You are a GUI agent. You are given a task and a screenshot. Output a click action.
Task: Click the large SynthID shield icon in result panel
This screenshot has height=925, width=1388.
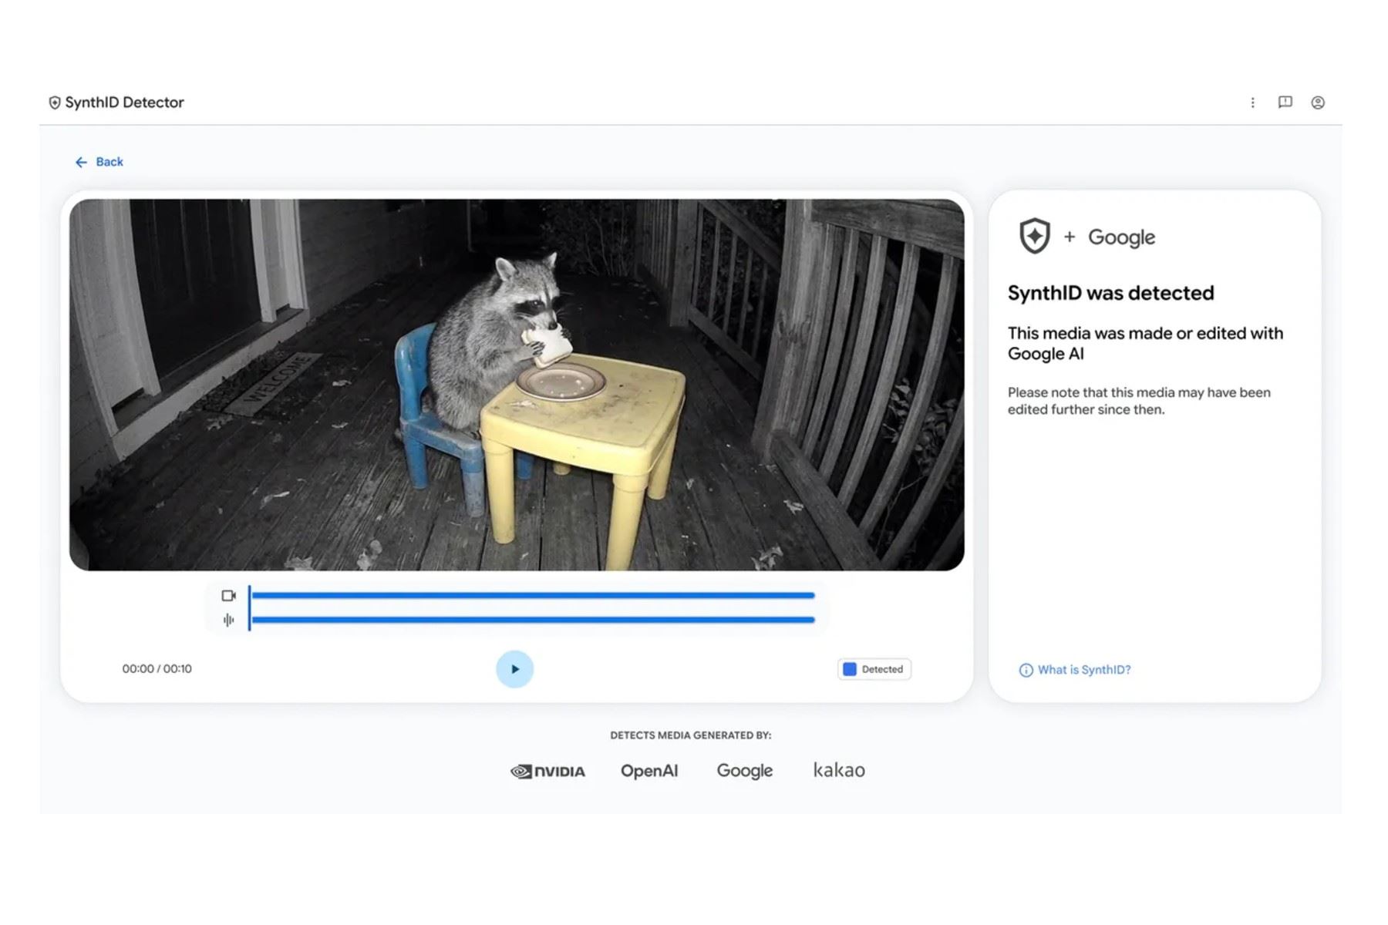coord(1034,236)
